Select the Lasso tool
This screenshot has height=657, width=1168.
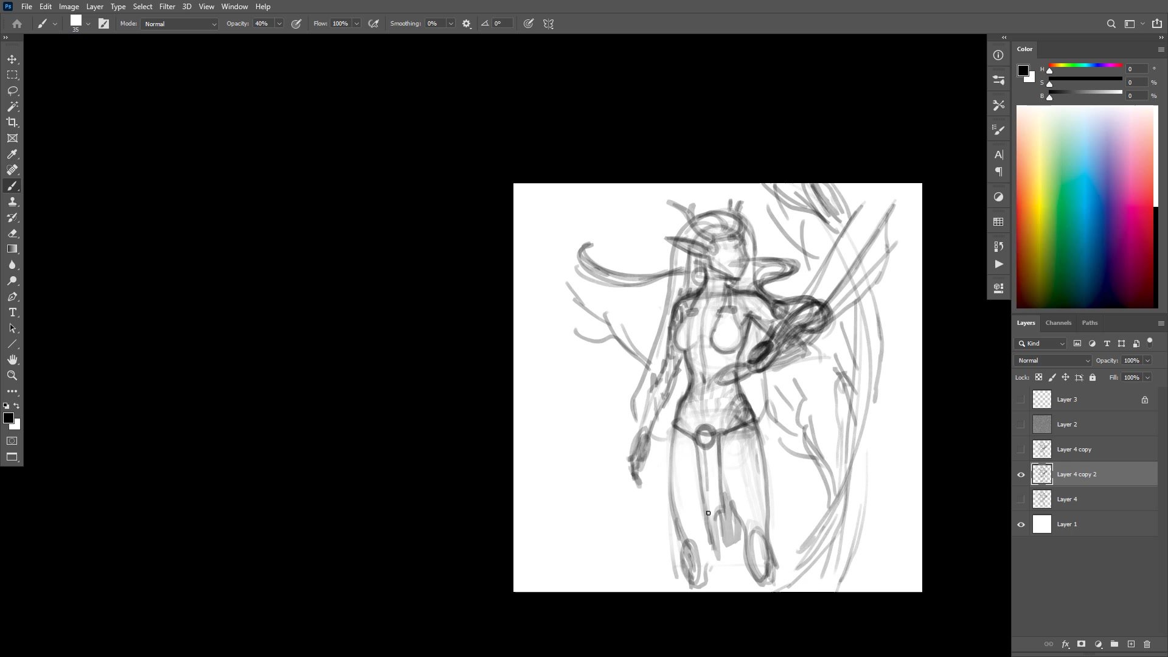click(x=12, y=91)
